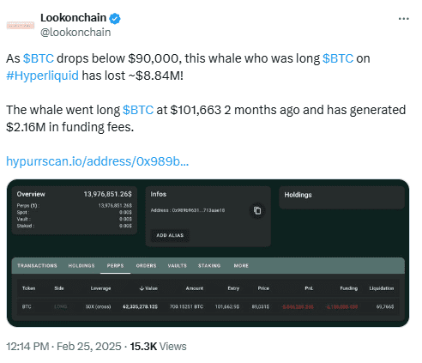Switch to the STAKING tab
The width and height of the screenshot is (422, 363).
click(209, 266)
